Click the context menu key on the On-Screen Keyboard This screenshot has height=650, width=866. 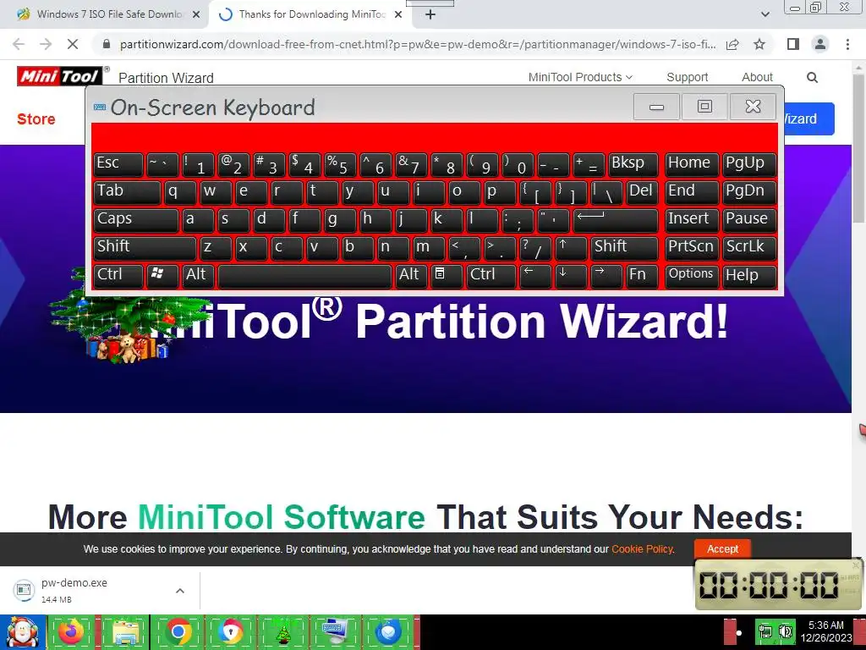coord(446,276)
